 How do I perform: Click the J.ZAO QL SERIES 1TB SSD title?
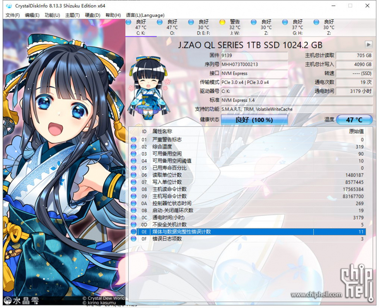[x=250, y=45]
